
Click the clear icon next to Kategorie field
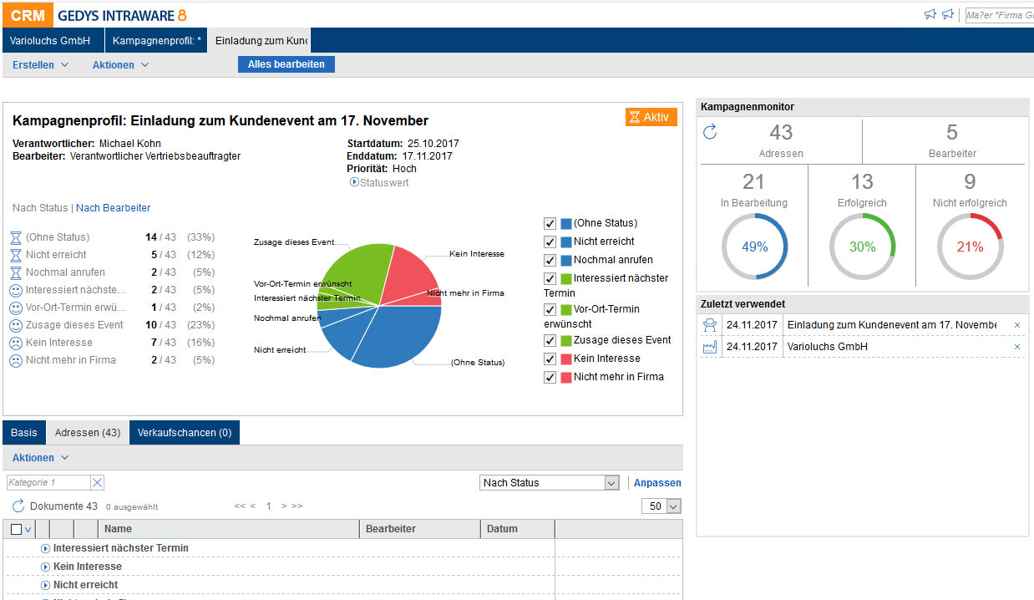click(x=97, y=482)
